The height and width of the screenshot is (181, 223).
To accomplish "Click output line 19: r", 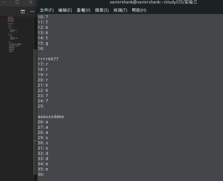I will (43, 75).
